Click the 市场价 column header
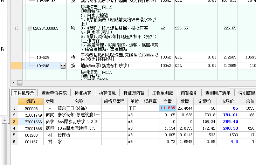This screenshot has height=165, width=256. [228, 102]
